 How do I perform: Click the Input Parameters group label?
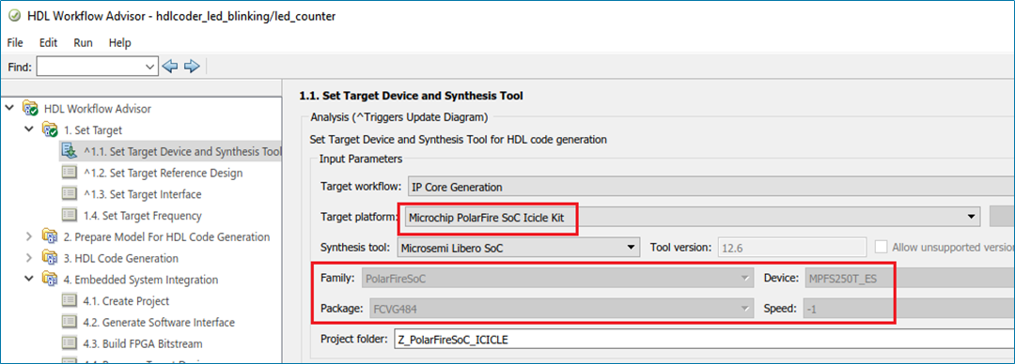[361, 159]
